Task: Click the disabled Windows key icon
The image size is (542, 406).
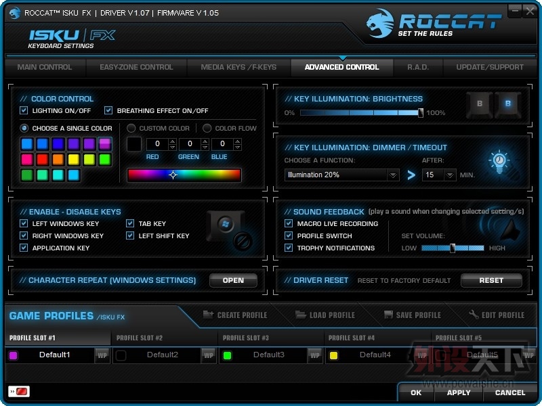Action: pos(230,230)
